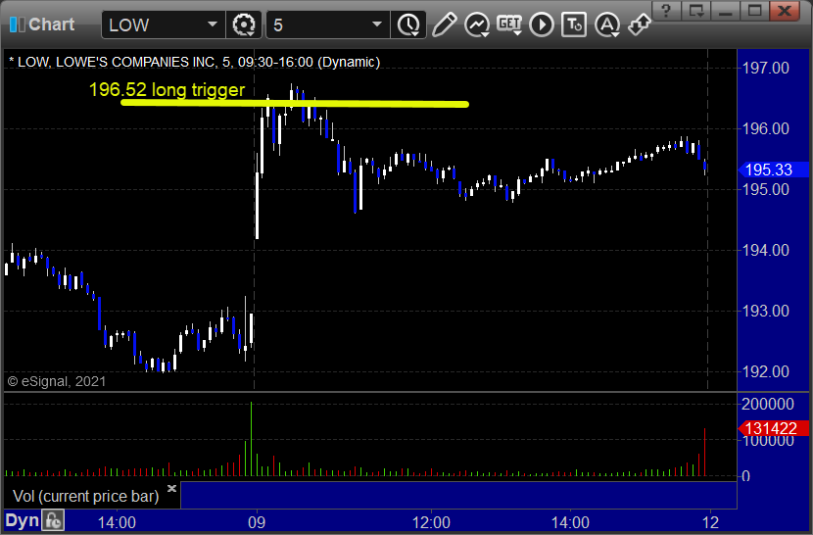813x535 pixels.
Task: Click the Dyn time template label
Action: (22, 520)
